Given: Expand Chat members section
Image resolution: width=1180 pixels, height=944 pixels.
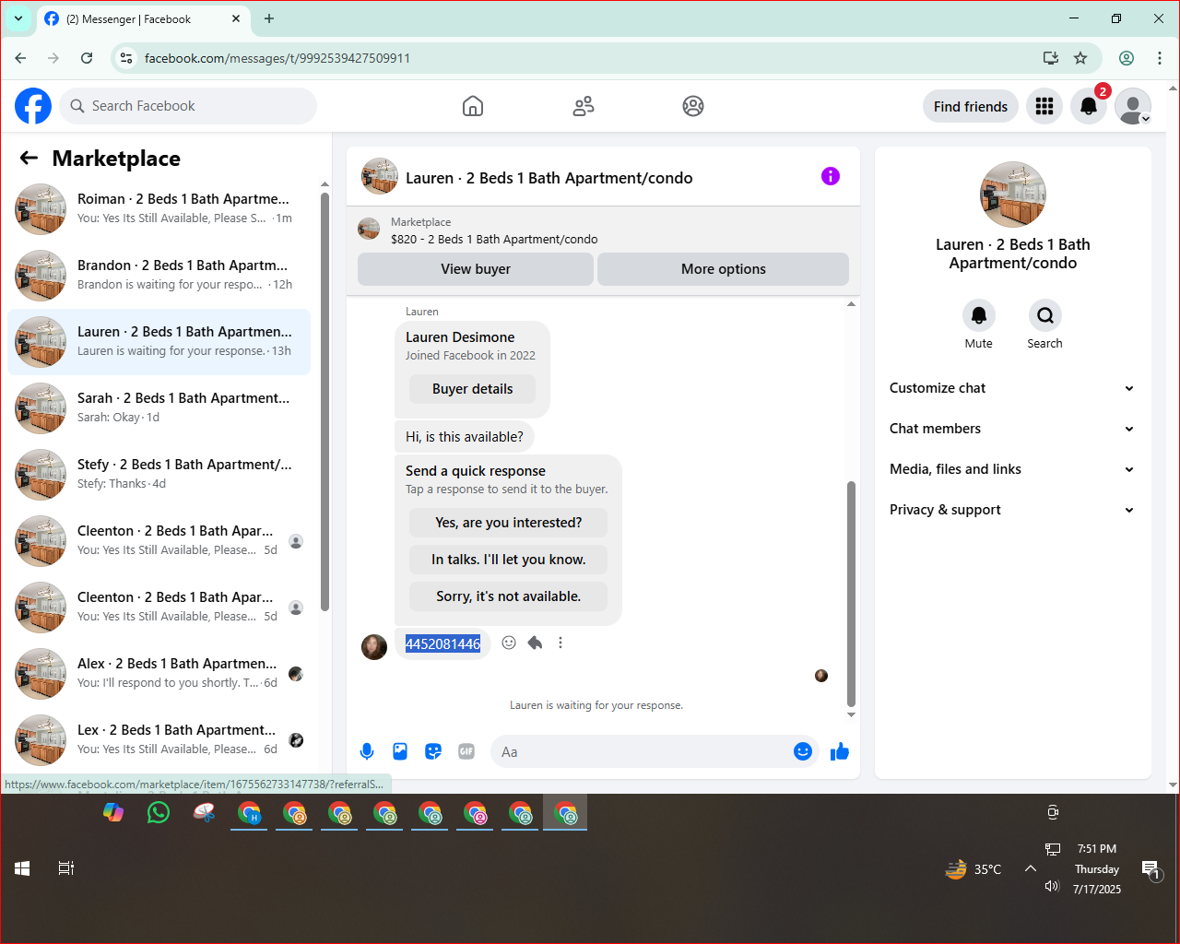Looking at the screenshot, I should (1012, 429).
